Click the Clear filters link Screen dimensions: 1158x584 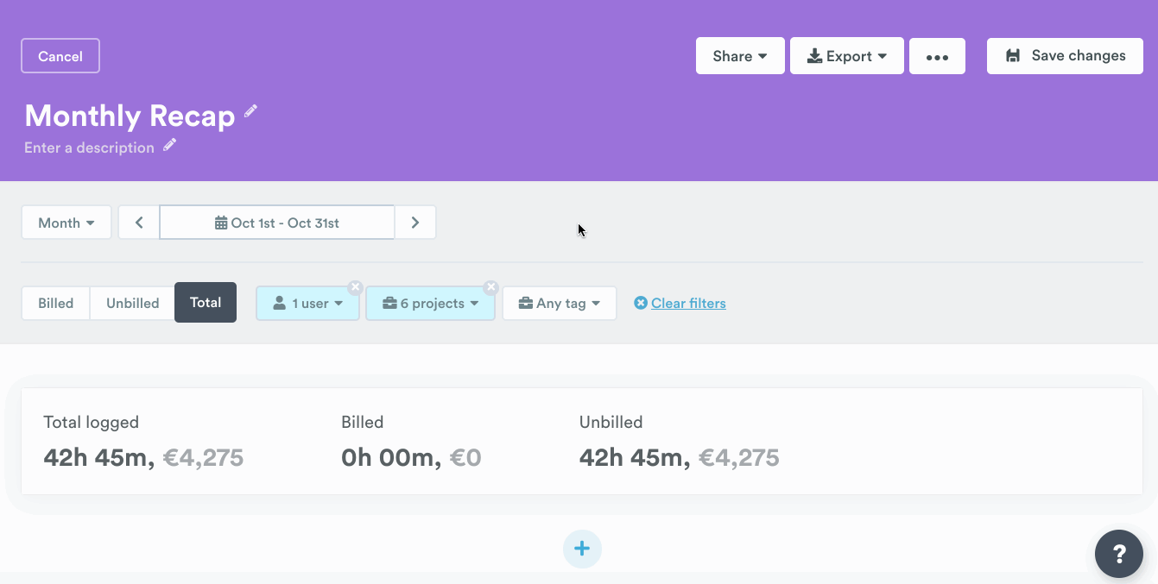click(x=687, y=304)
